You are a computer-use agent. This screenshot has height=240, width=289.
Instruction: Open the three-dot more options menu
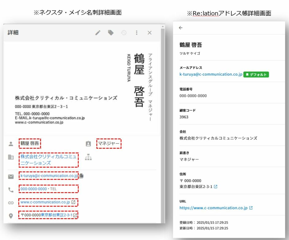(137, 33)
